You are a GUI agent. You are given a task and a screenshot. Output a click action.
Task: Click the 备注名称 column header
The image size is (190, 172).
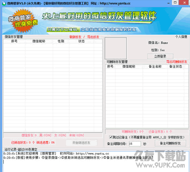point(155,66)
